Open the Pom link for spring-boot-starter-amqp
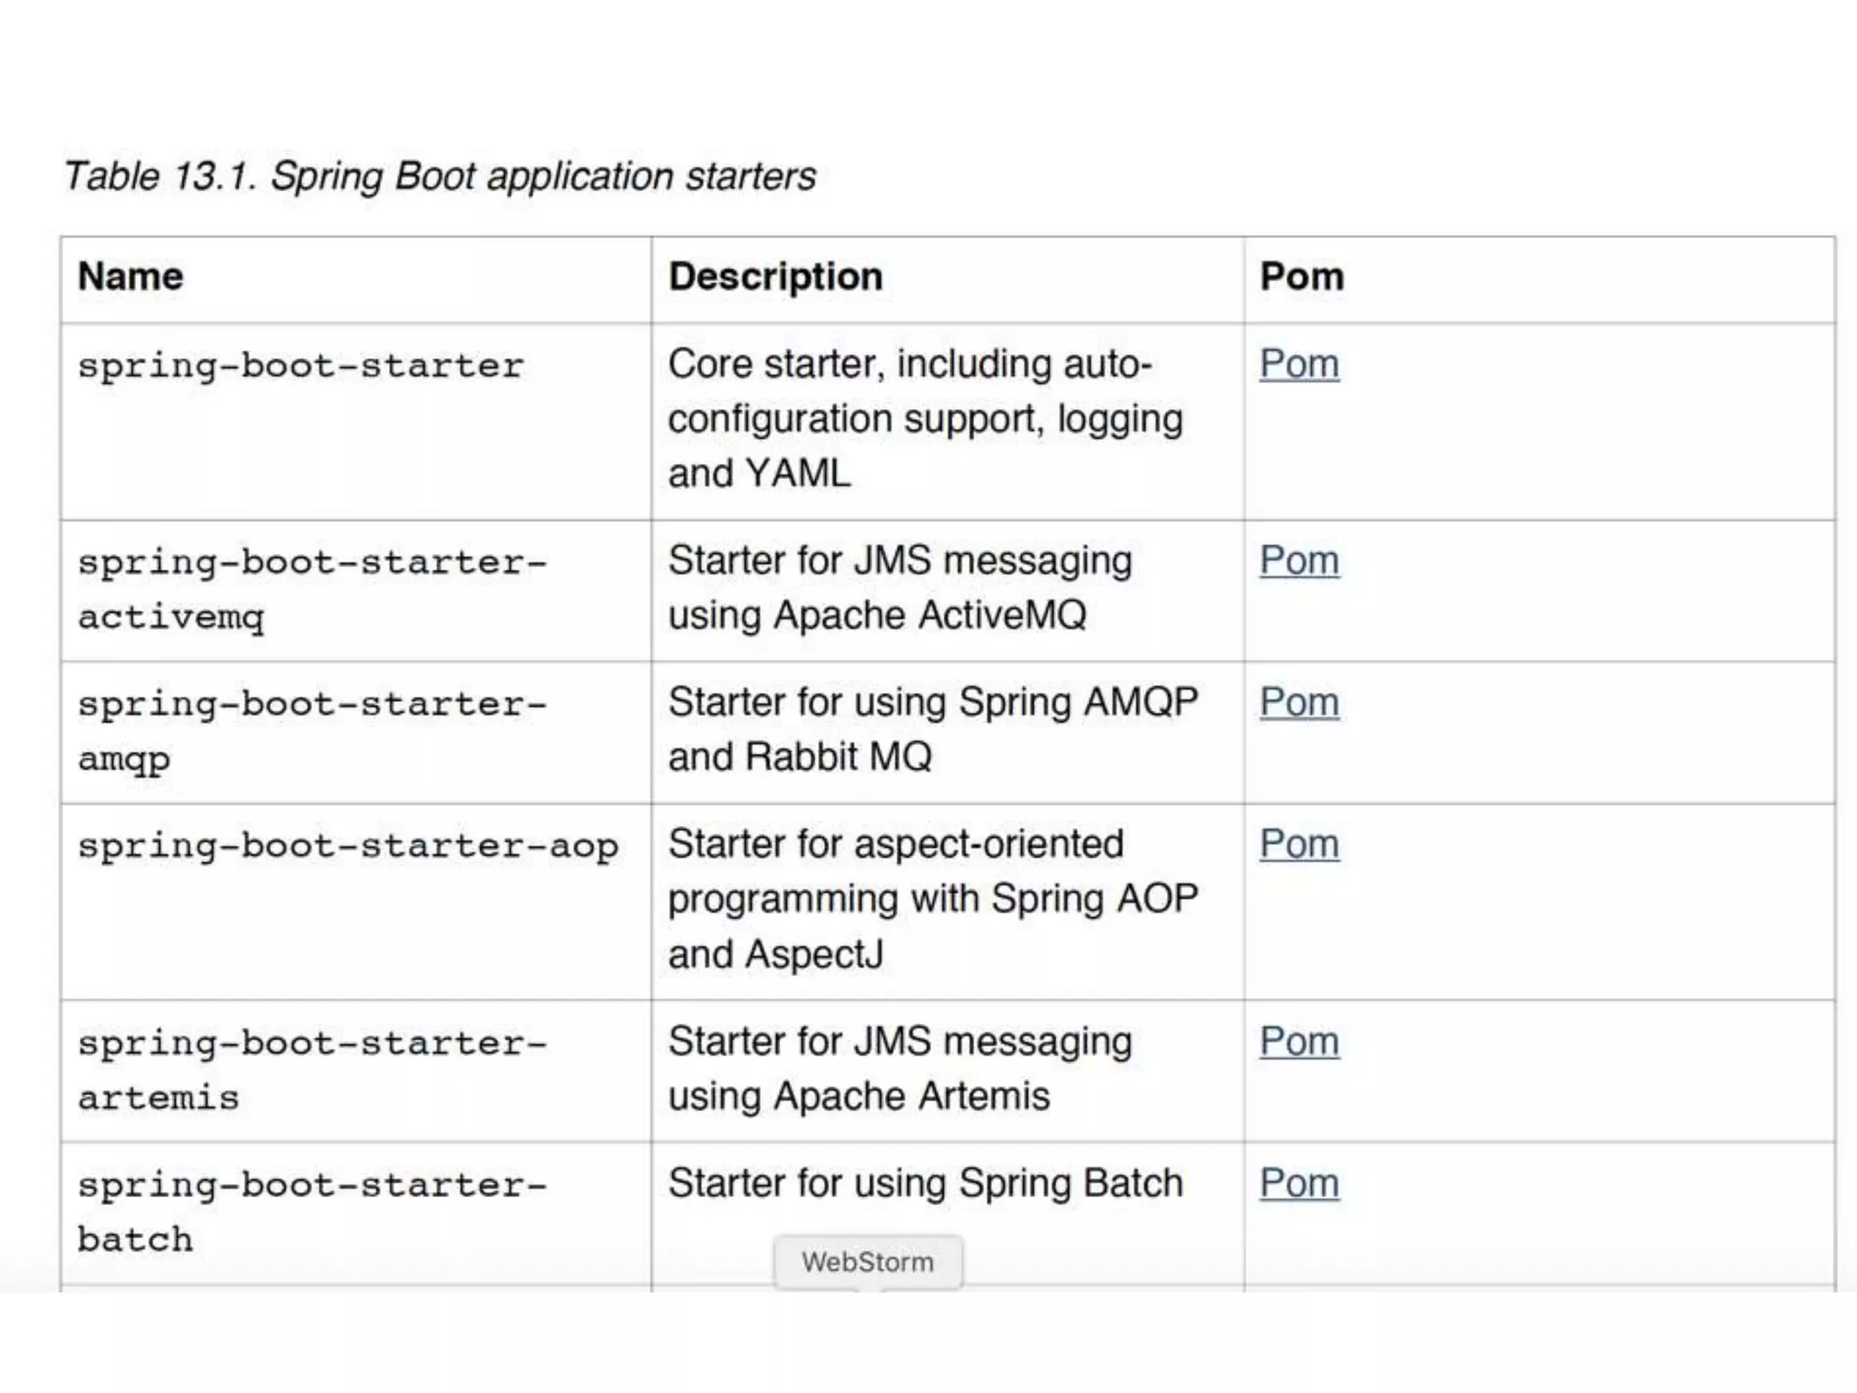The image size is (1857, 1393). (1298, 703)
